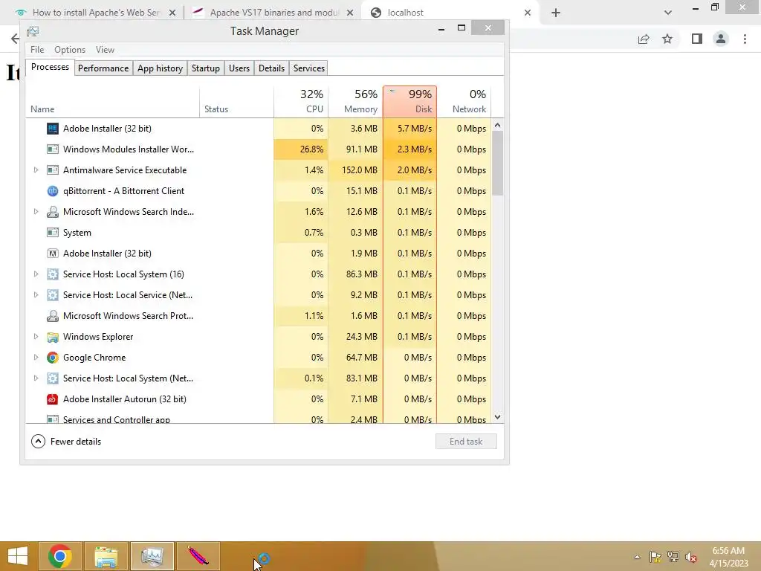Bookmark this page with the star icon
761x571 pixels.
point(667,39)
